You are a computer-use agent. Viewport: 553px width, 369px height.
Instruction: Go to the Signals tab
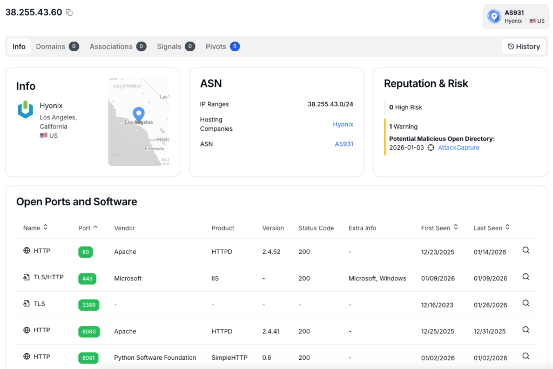pyautogui.click(x=176, y=46)
